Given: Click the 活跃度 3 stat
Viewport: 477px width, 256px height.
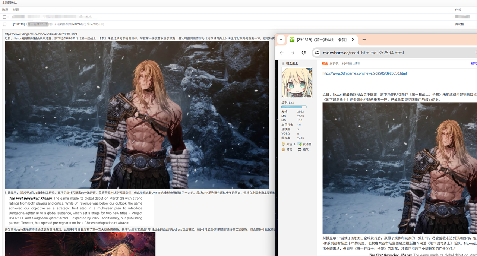Looking at the screenshot, I should [290, 129].
